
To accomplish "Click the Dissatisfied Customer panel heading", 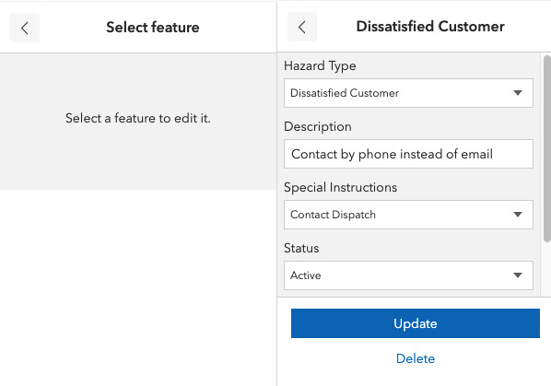I will coord(430,27).
